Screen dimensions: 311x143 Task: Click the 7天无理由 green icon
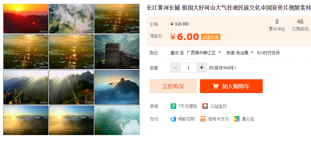coord(173,106)
